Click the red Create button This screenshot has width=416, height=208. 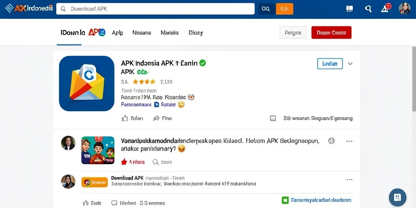click(331, 32)
